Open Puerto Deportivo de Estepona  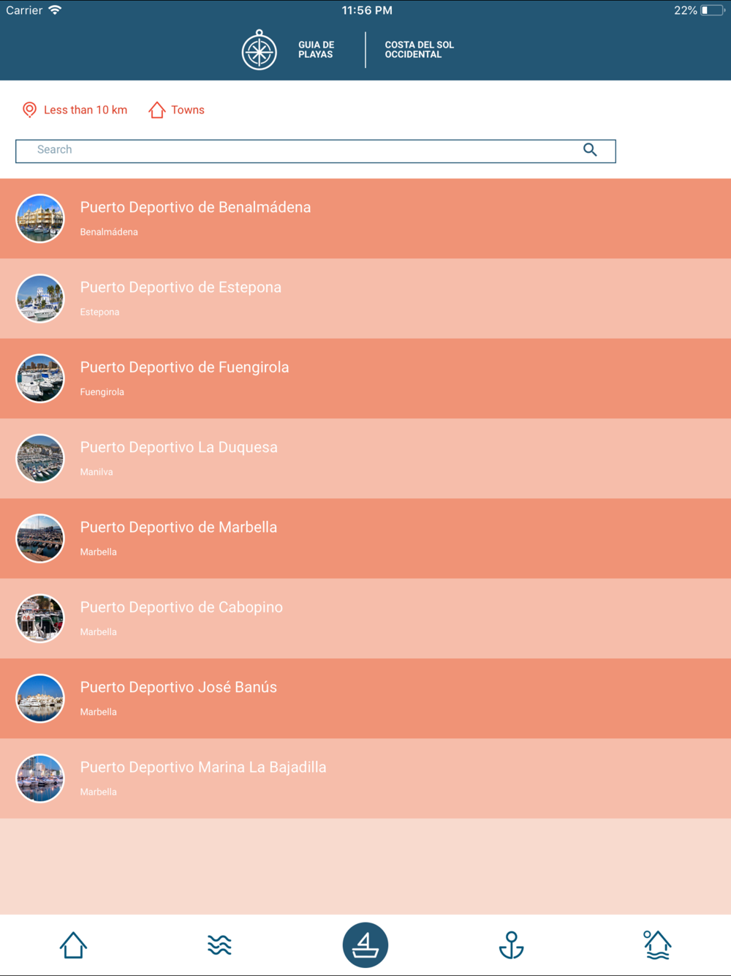tap(365, 299)
